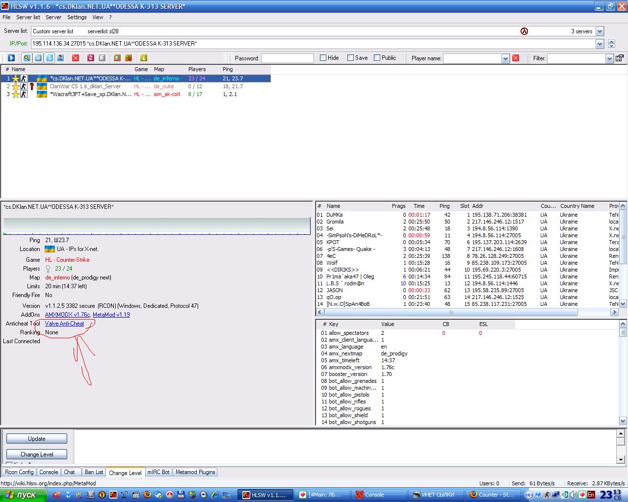Toggle the magnifier key search toolbar icon
Screen dimensions: 628x502
pos(26,58)
